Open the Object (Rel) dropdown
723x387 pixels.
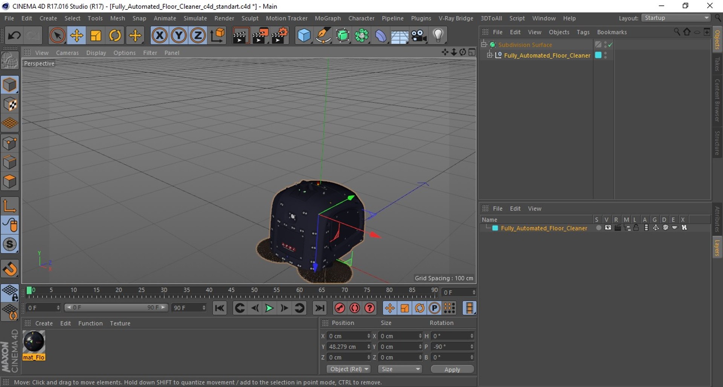[x=348, y=369]
